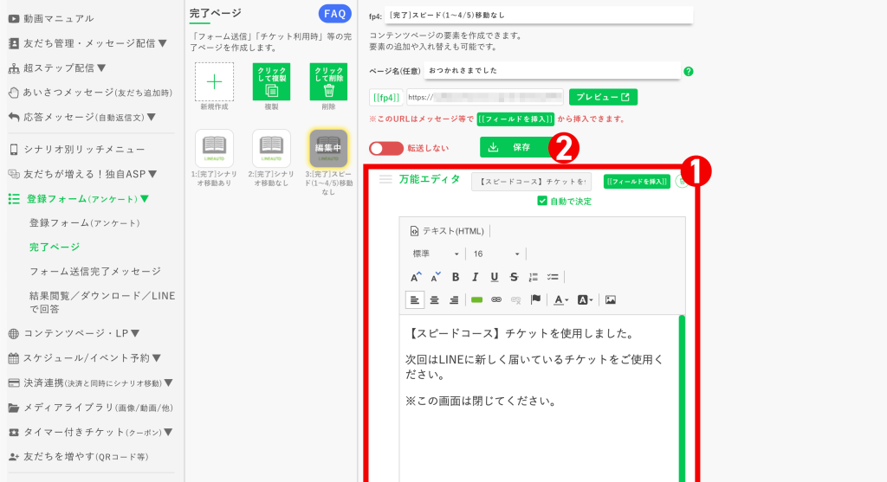Open the プレビュー preview button
This screenshot has width=887, height=482.
coord(603,97)
